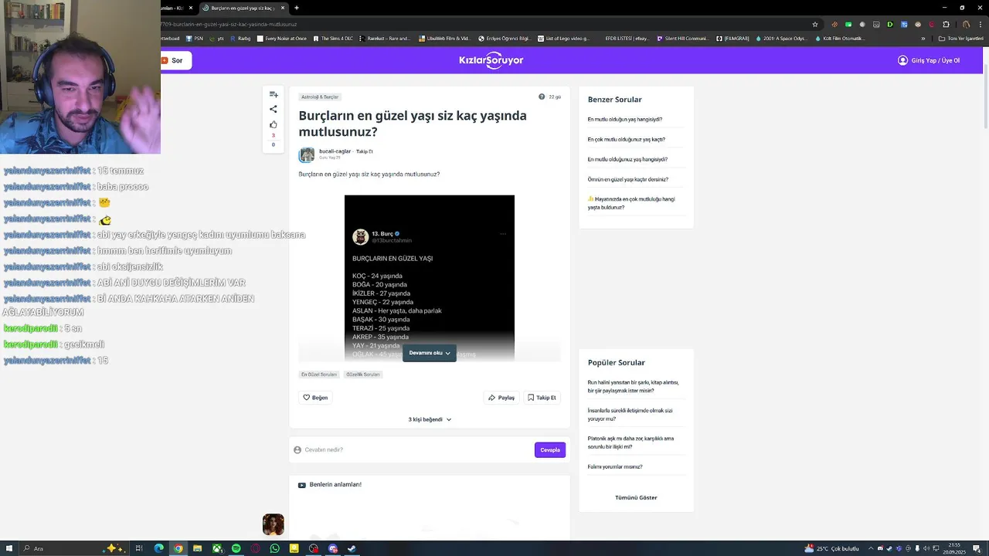Open En mutlu olduğun yaş hangisiydi? question

point(624,120)
